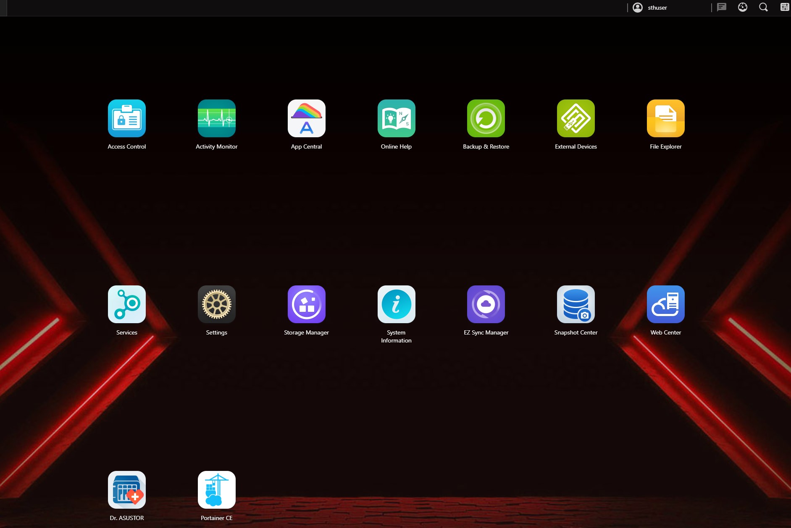The width and height of the screenshot is (791, 528).
Task: Open Snapshot Center
Action: (576, 304)
